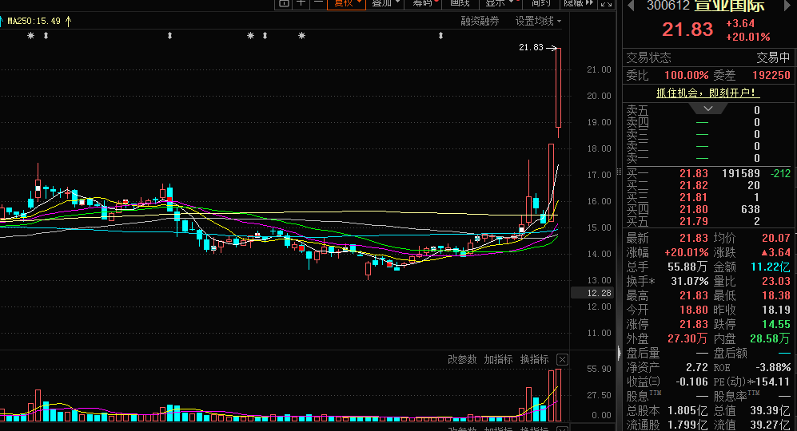Click the 外盘 value 27.30万
This screenshot has width=797, height=431.
coord(687,338)
